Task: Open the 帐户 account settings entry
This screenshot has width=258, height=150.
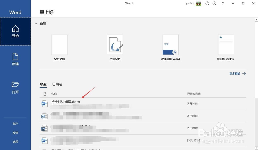Action: [x=15, y=123]
